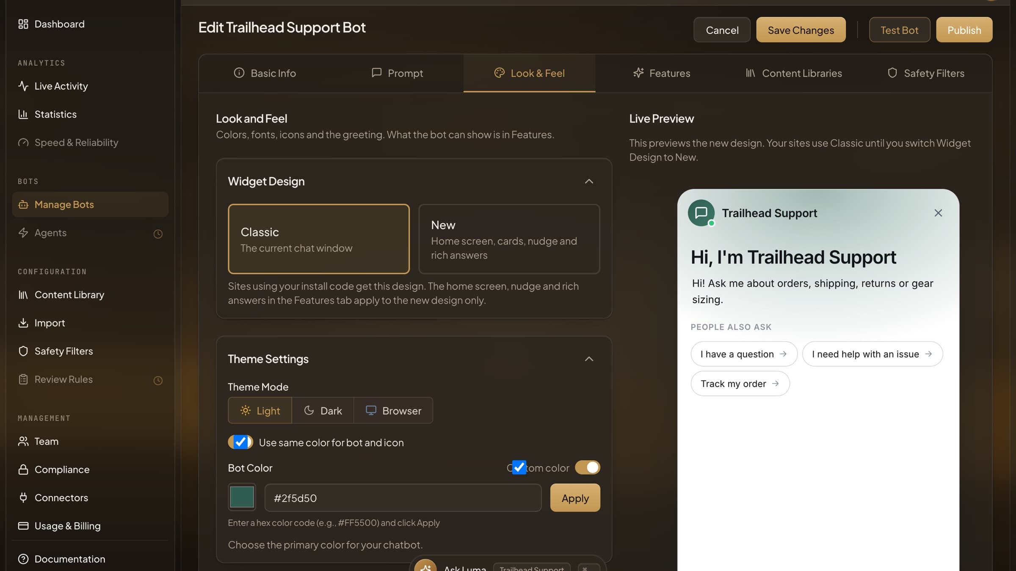Select Browser theme mode
This screenshot has width=1016, height=571.
pos(393,410)
